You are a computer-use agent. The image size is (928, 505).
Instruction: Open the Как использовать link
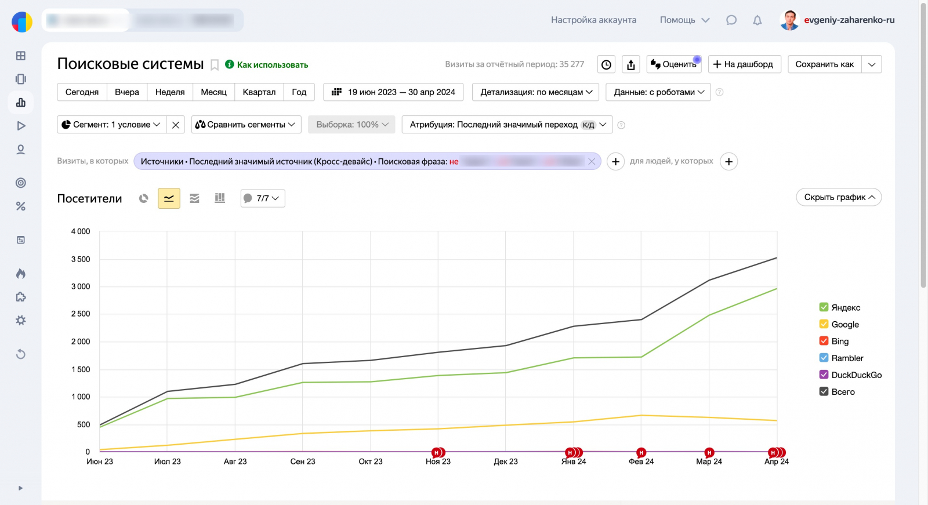(272, 65)
